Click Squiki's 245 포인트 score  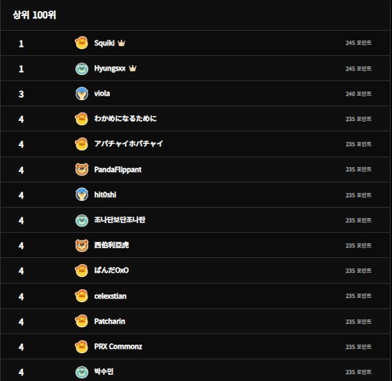click(358, 43)
